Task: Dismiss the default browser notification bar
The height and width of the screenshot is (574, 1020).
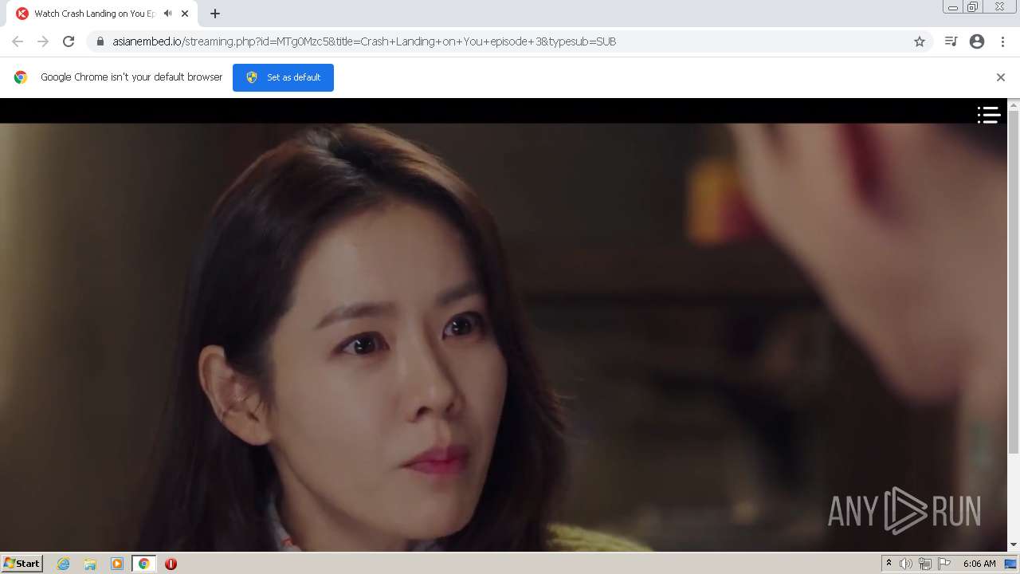Action: point(1001,77)
